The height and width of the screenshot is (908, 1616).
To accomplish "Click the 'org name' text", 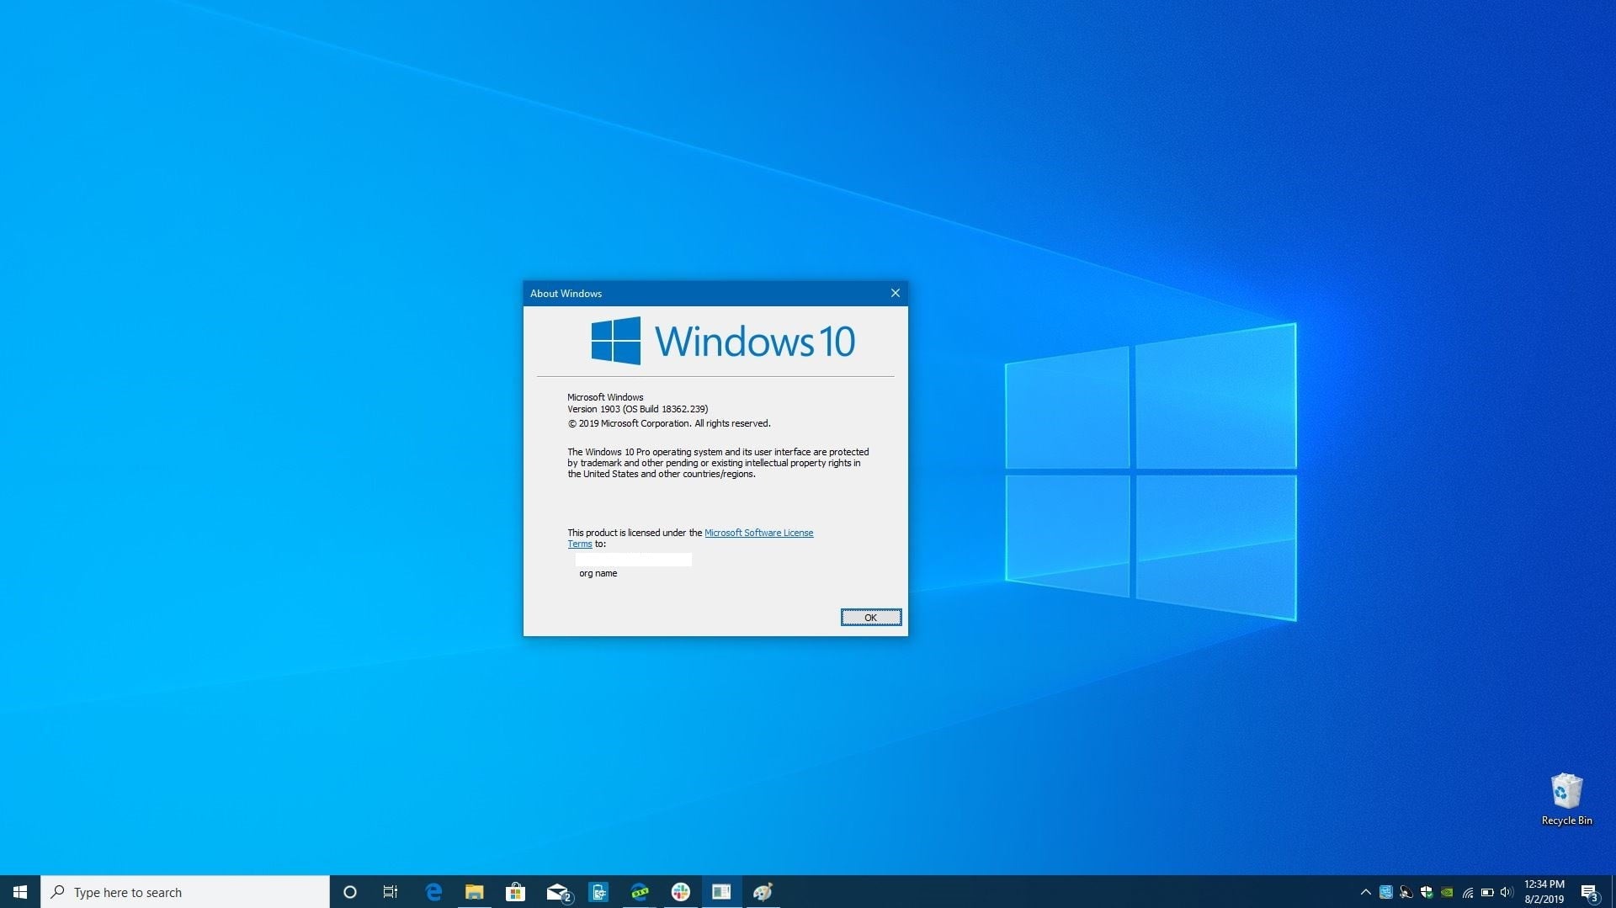I will (x=598, y=573).
